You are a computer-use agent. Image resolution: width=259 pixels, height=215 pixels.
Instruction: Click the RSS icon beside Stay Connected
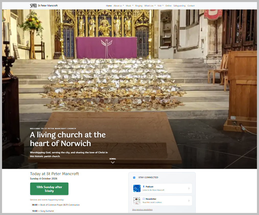[x=134, y=178]
